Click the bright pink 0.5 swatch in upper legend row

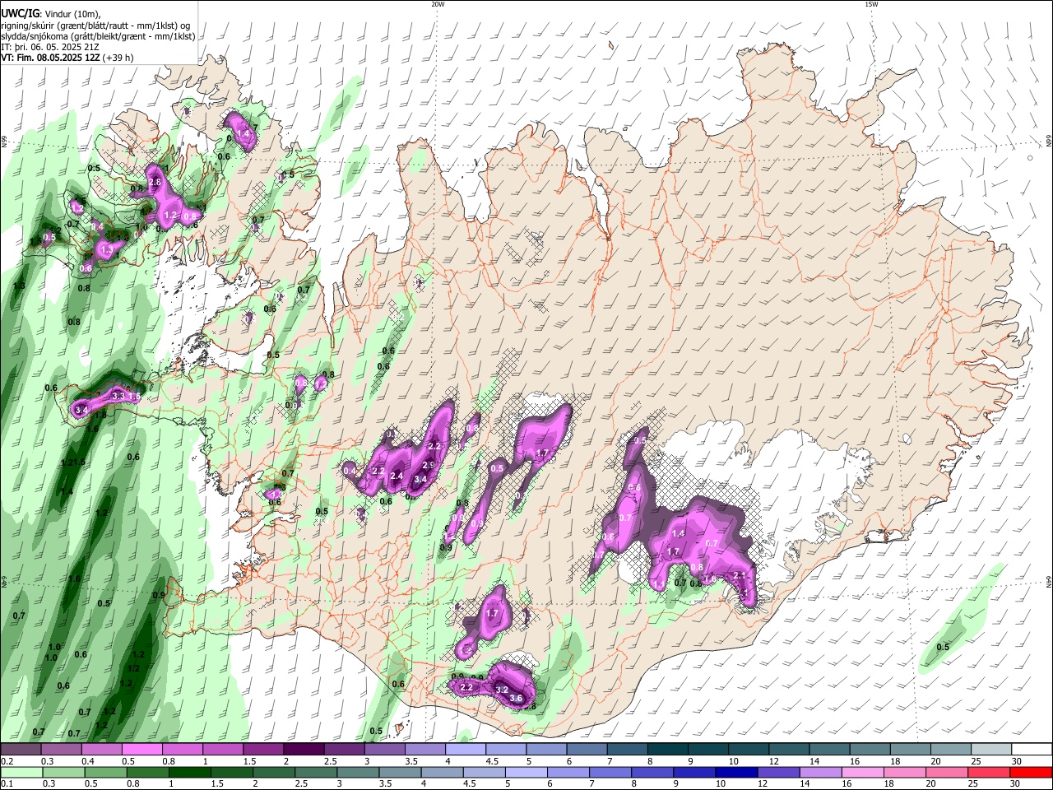pyautogui.click(x=141, y=750)
